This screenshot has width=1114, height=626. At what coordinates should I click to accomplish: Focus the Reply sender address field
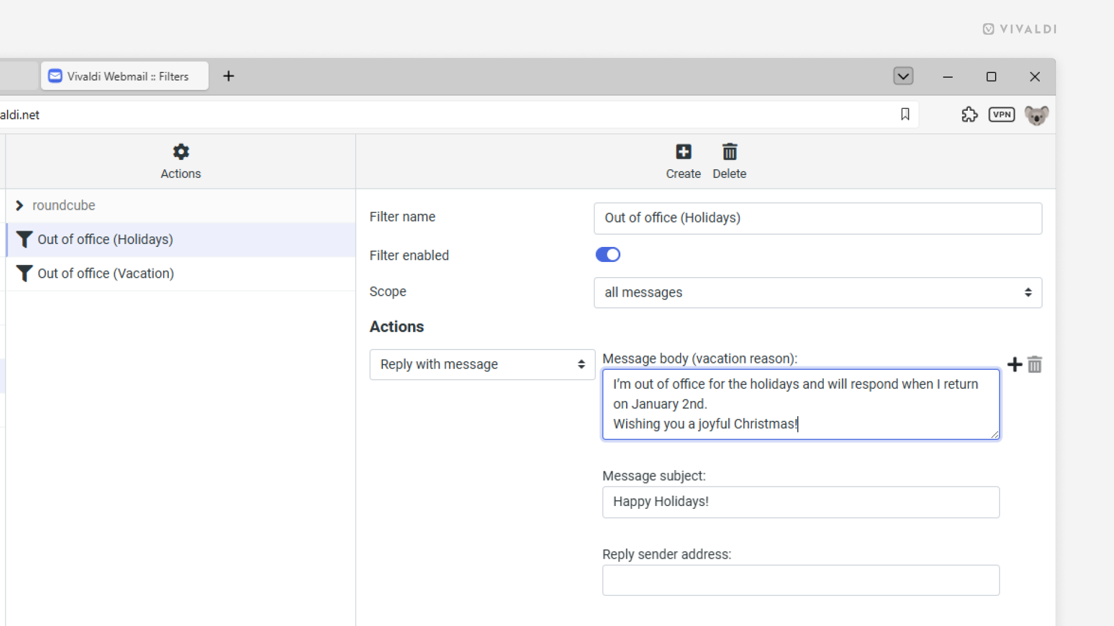800,580
